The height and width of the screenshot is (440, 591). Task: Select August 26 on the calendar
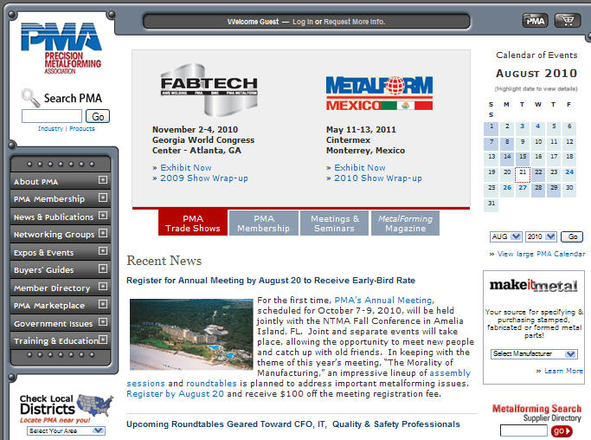[507, 190]
